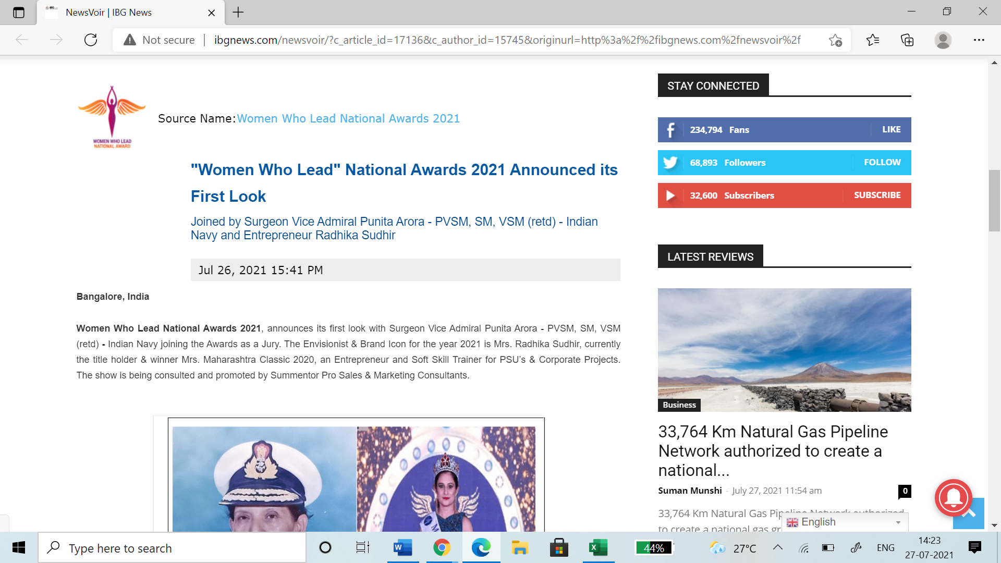Click the Twitter bird icon
1001x563 pixels.
671,163
